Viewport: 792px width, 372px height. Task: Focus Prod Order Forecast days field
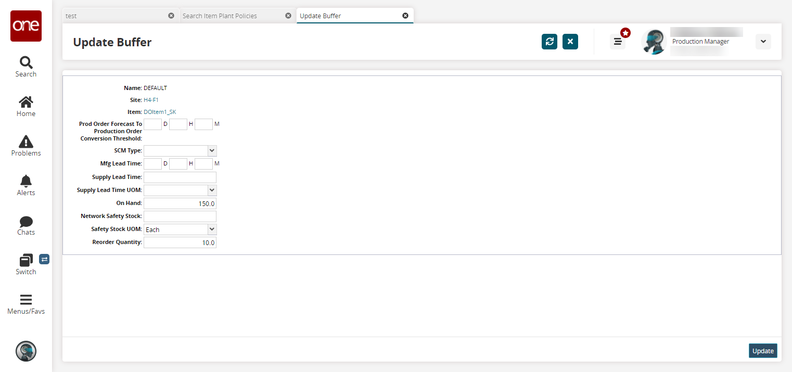152,124
